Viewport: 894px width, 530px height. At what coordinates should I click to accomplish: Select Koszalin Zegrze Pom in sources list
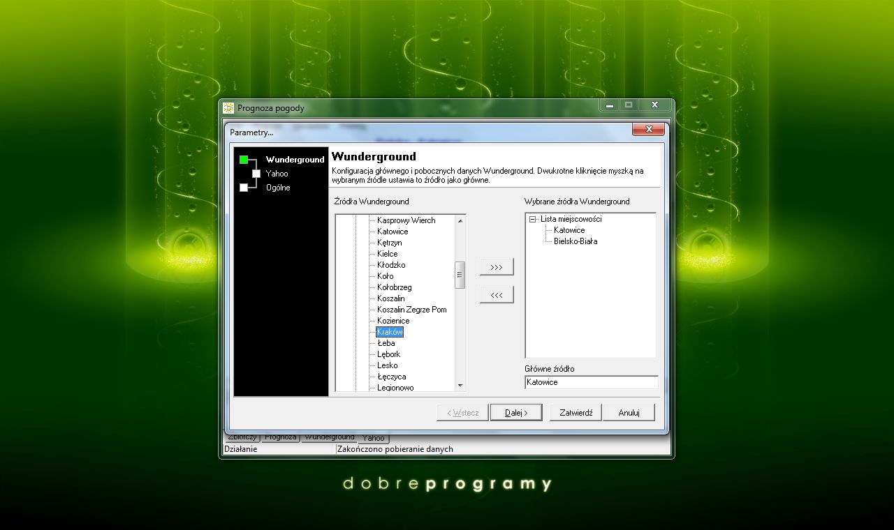coord(411,310)
